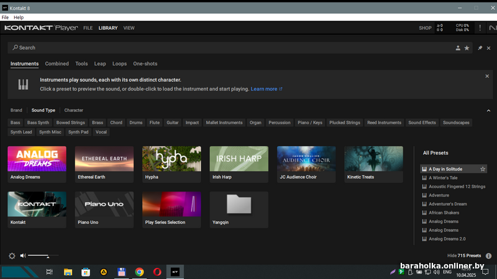Open the File menu in window menu bar
Image resolution: width=497 pixels, height=279 pixels.
click(x=5, y=17)
